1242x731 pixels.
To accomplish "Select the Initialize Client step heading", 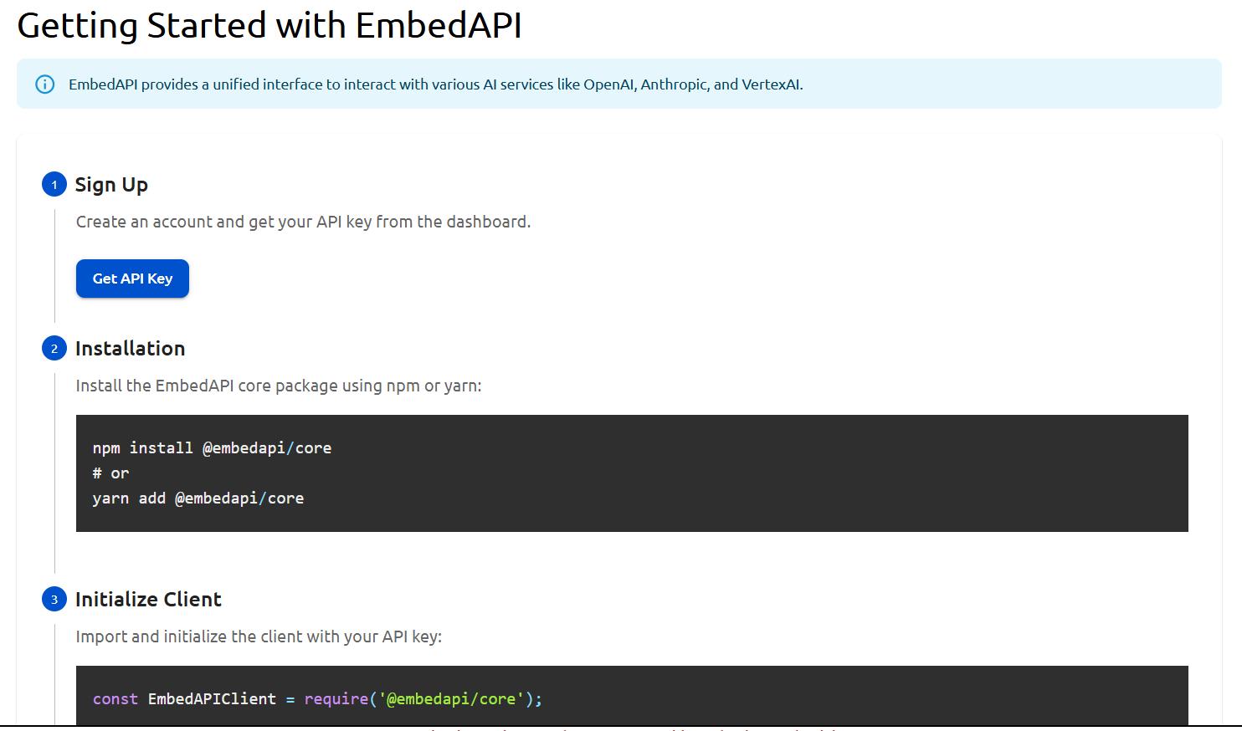I will [148, 600].
